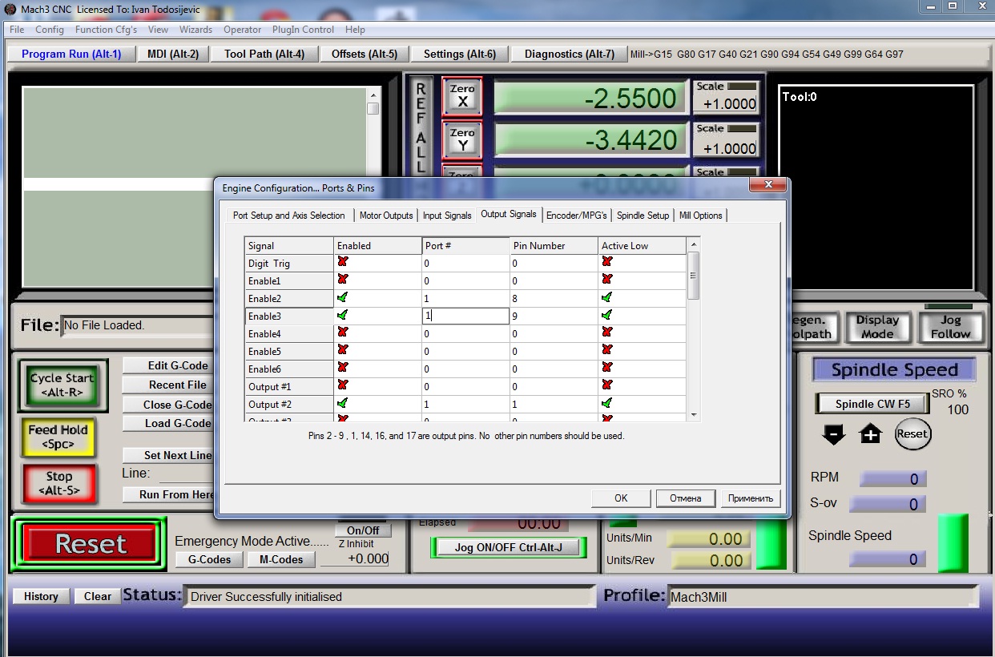The height and width of the screenshot is (657, 995).
Task: Click the Run From Here button
Action: [x=168, y=494]
